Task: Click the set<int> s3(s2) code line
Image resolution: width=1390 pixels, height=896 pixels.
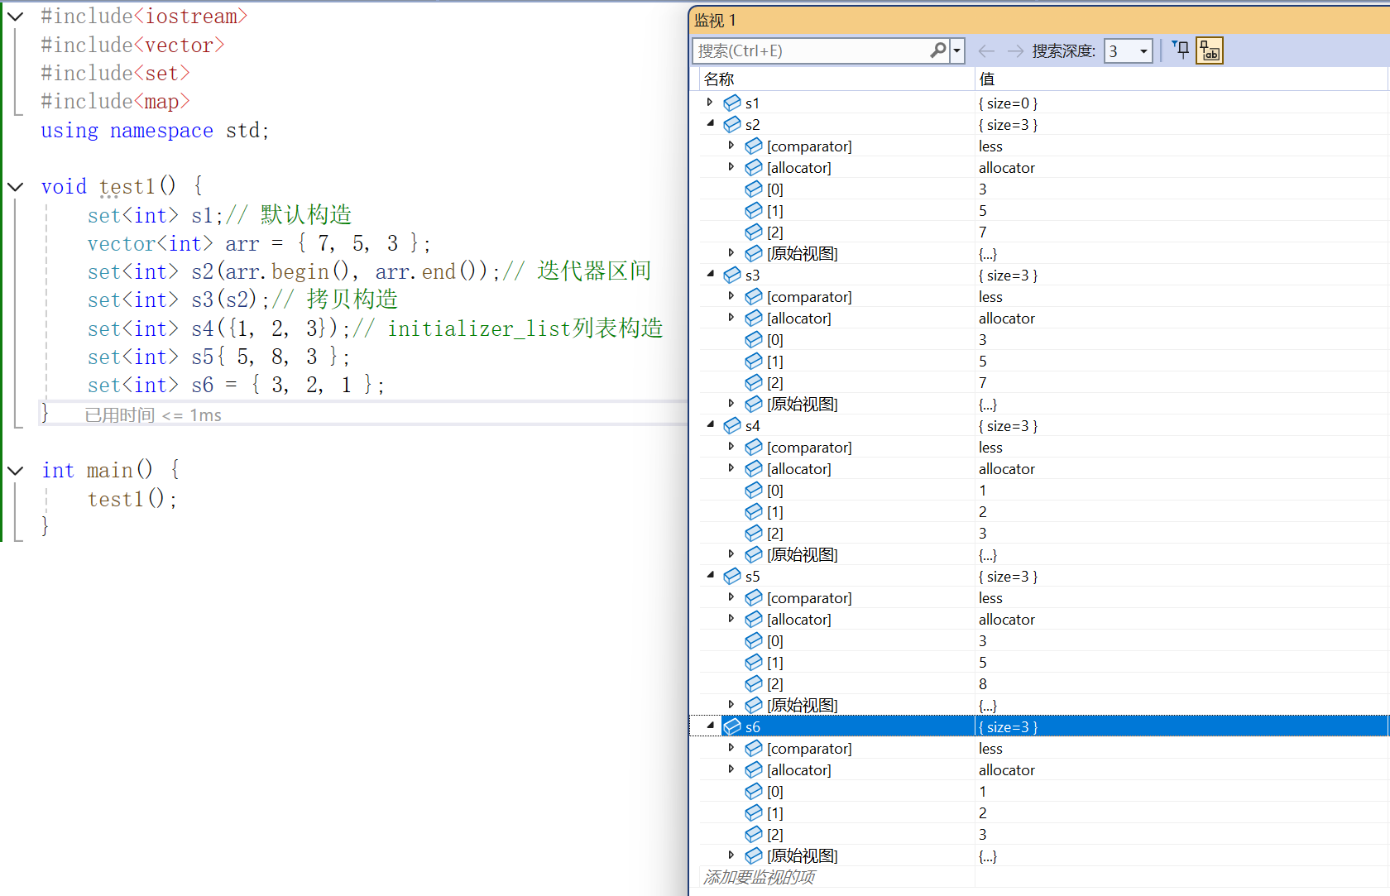Action: [x=243, y=299]
